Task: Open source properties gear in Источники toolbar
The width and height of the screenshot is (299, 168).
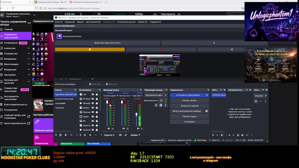Action: tap(90, 135)
